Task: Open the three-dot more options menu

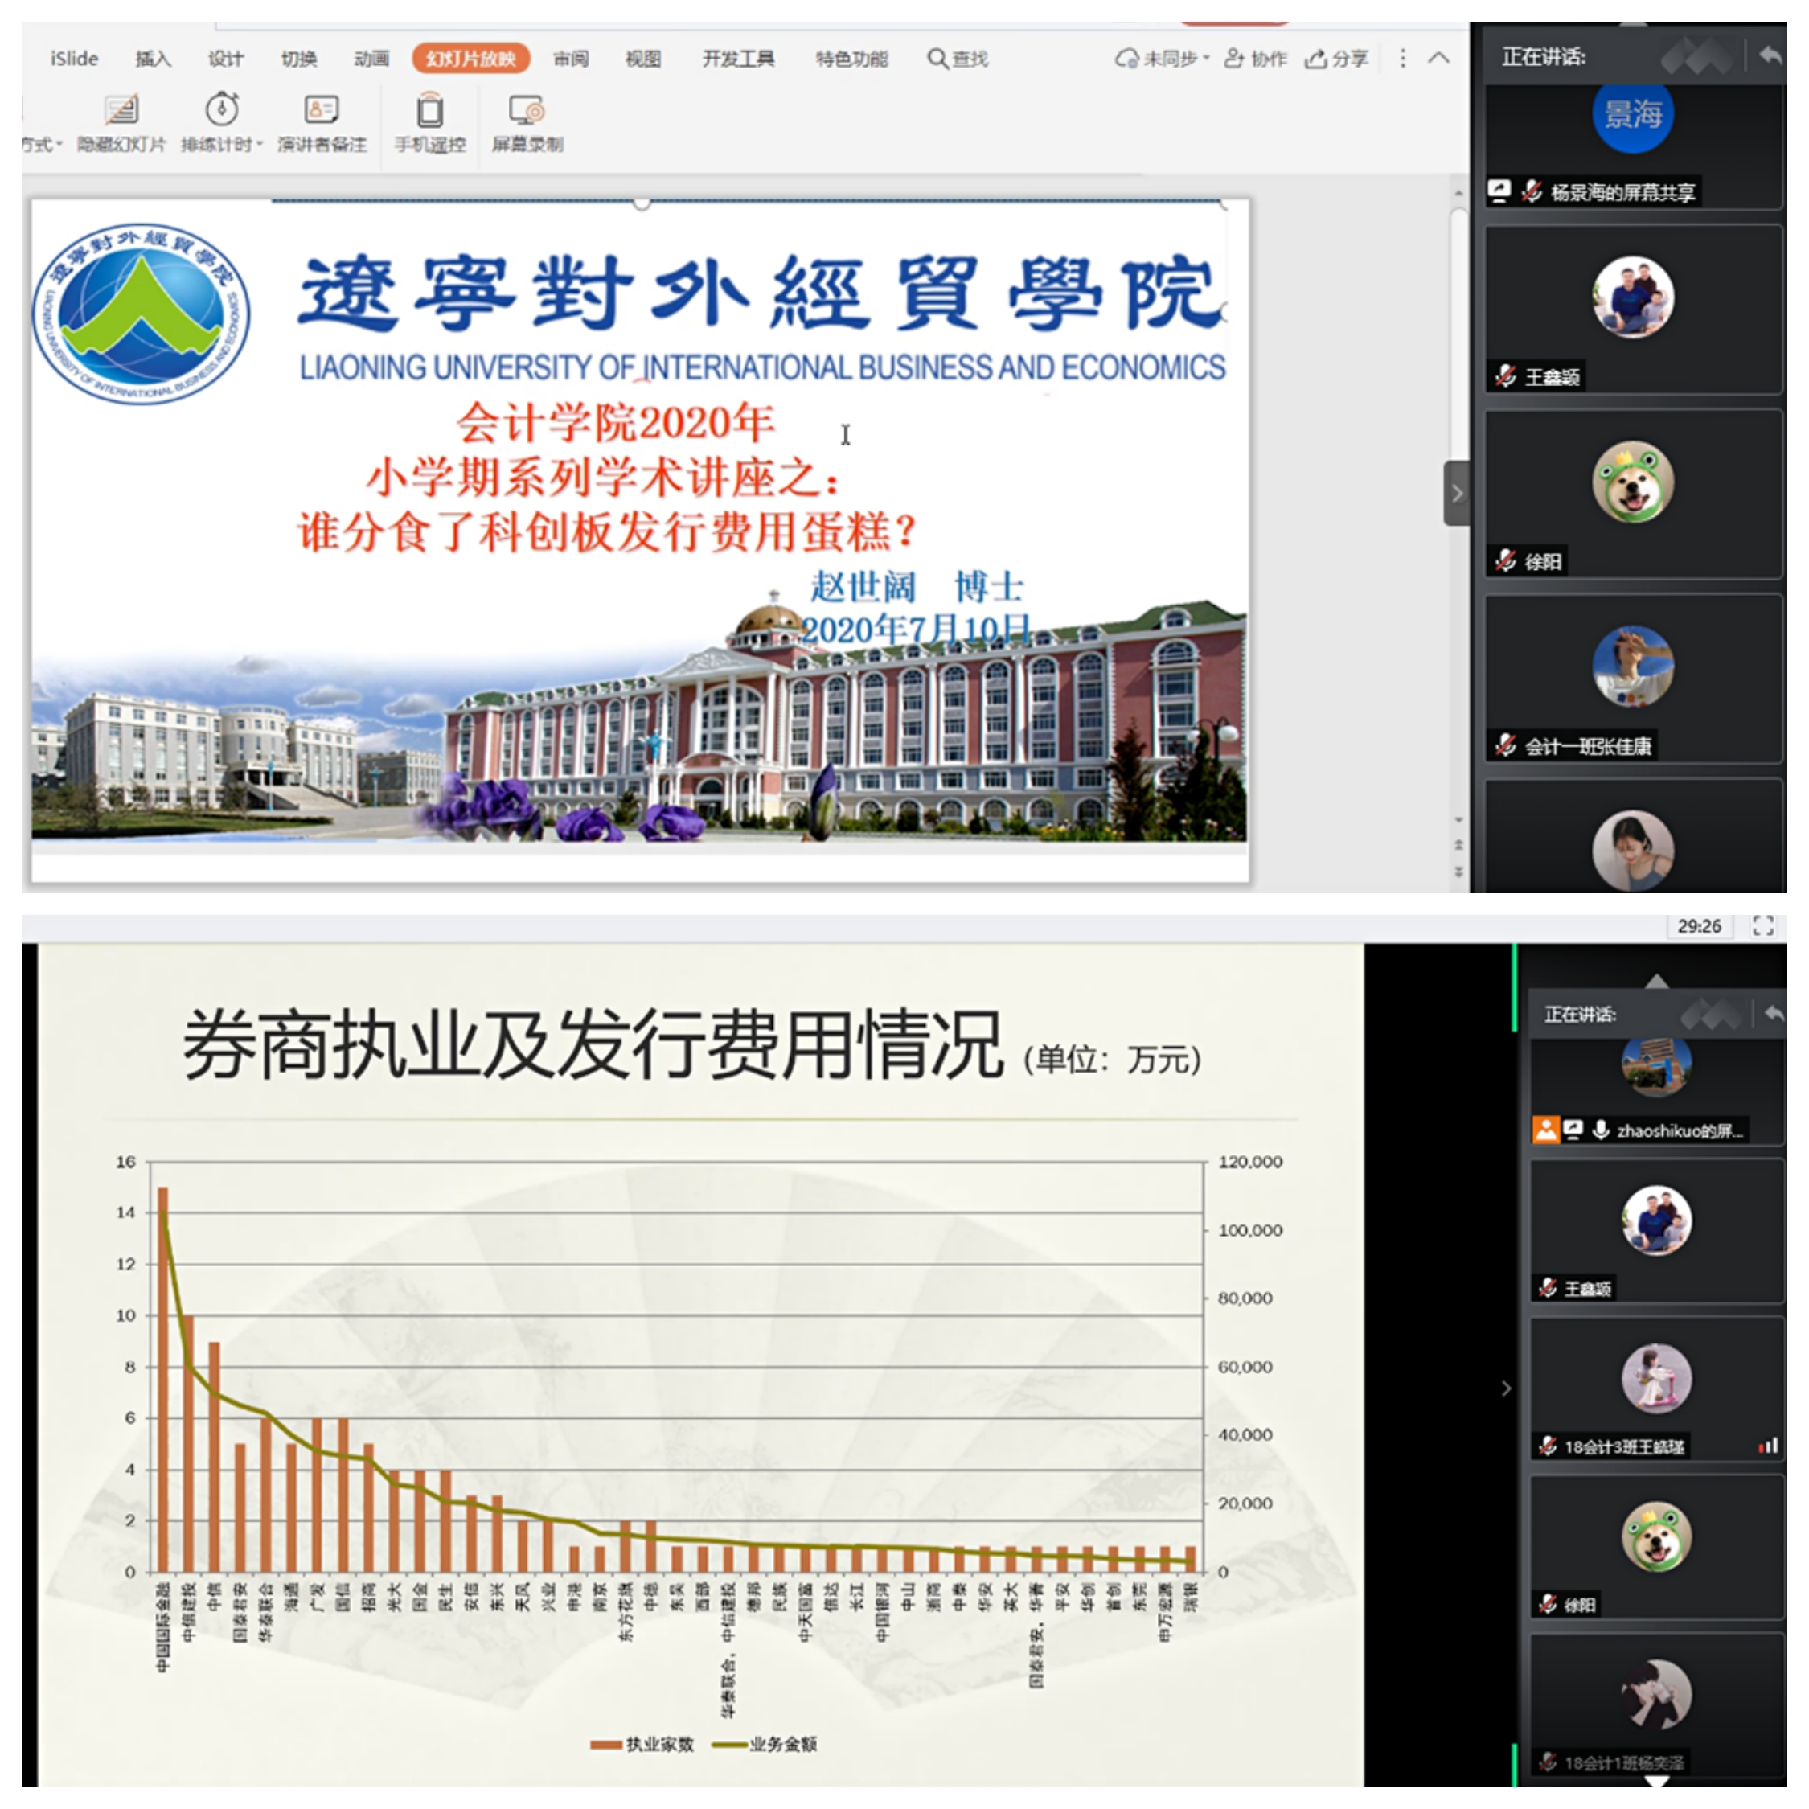Action: pos(1403,58)
